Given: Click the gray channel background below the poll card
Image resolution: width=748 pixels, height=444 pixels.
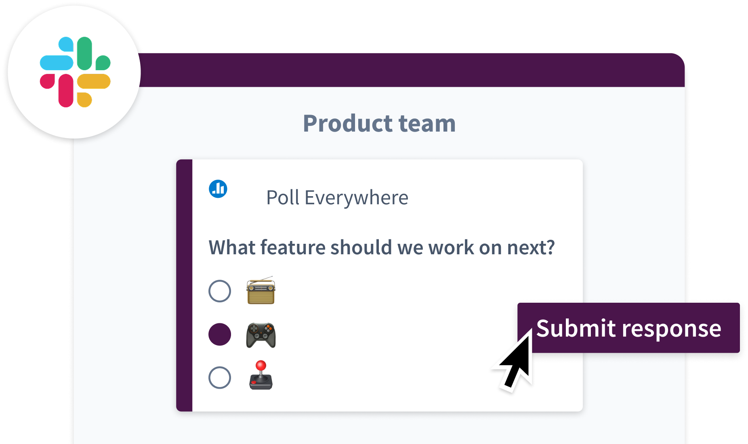Looking at the screenshot, I should 380,428.
